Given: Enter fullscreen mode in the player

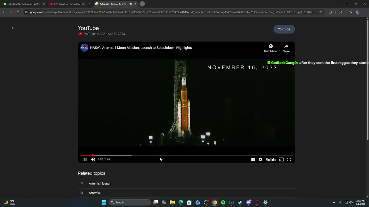Looking at the screenshot, I should click(289, 160).
